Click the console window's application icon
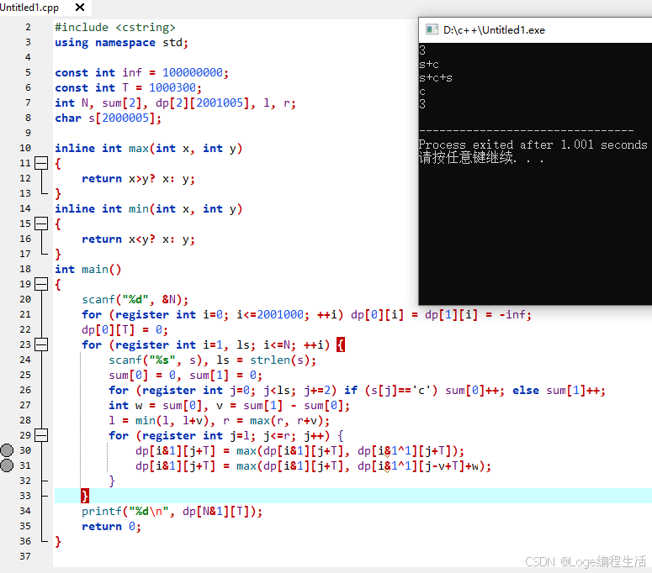This screenshot has width=652, height=573. (x=432, y=29)
